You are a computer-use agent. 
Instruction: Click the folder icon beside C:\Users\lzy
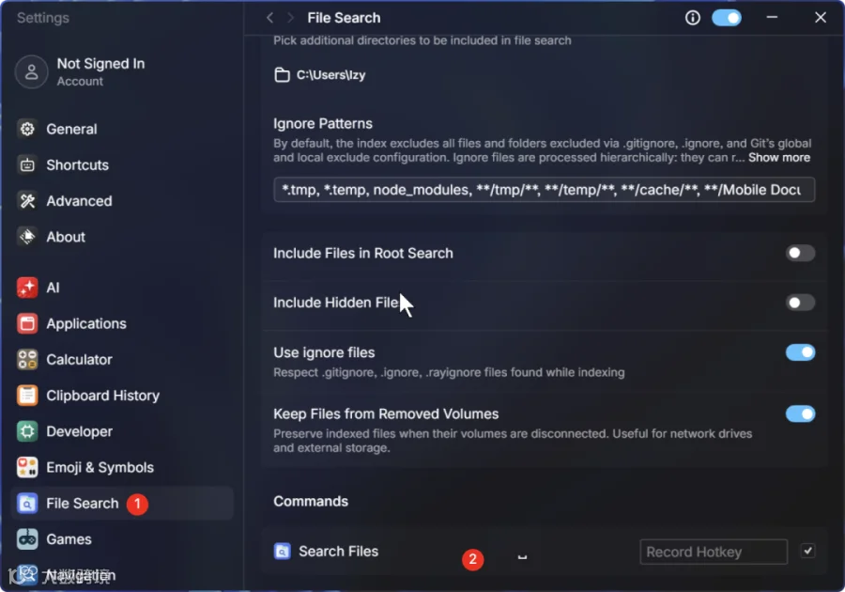point(282,75)
